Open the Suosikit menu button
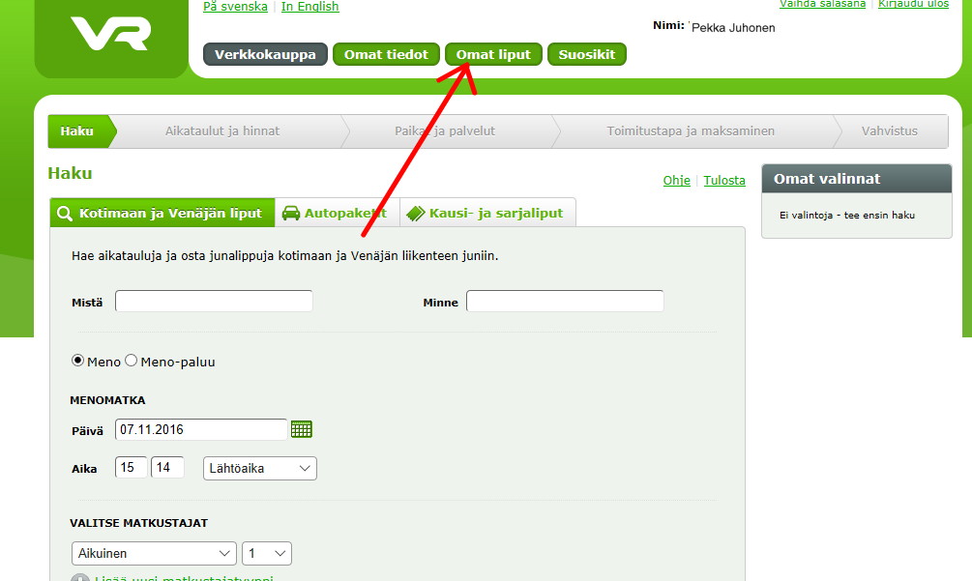Screen dimensions: 972x581 586,54
